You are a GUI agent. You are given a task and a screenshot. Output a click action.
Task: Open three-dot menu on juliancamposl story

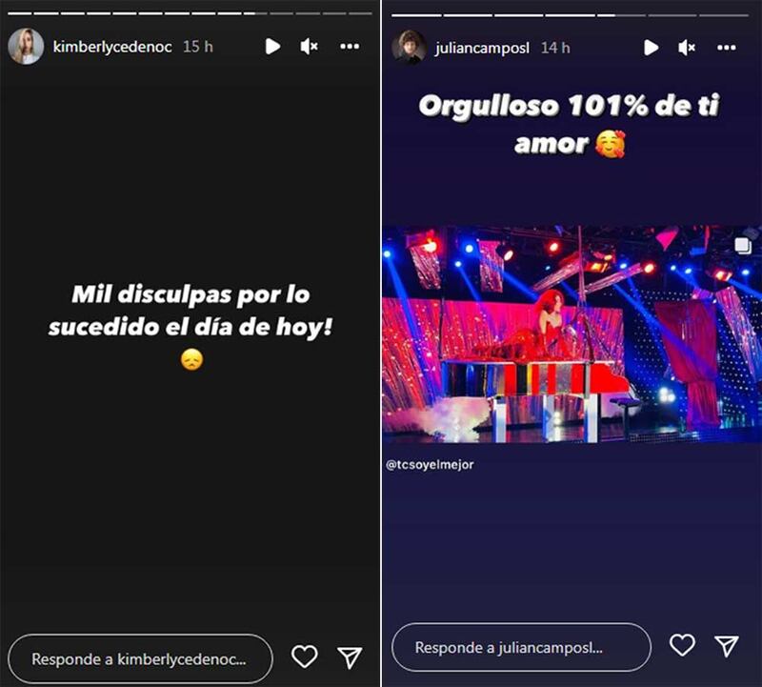(727, 48)
